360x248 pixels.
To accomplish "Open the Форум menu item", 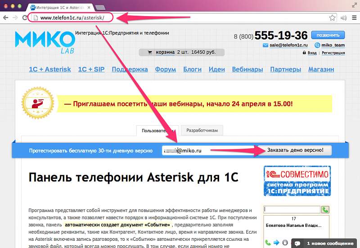I will [x=165, y=69].
